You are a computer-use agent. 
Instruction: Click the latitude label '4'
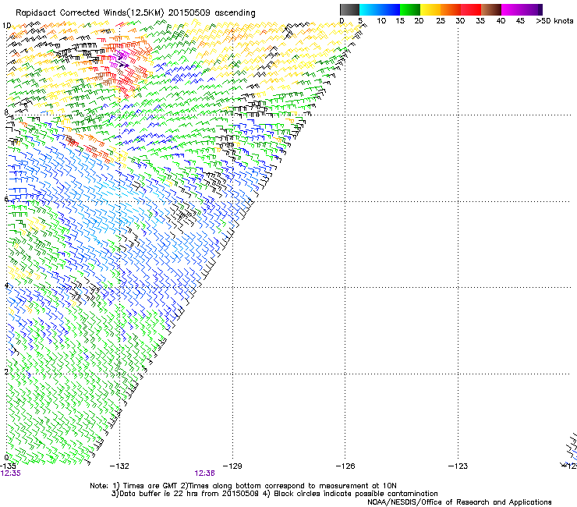(6, 285)
